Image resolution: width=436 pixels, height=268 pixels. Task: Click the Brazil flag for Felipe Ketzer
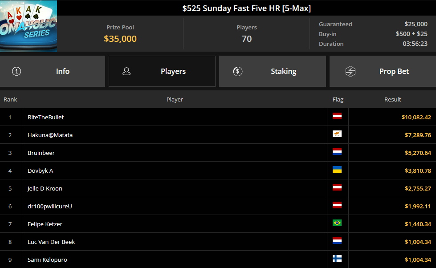click(x=337, y=223)
